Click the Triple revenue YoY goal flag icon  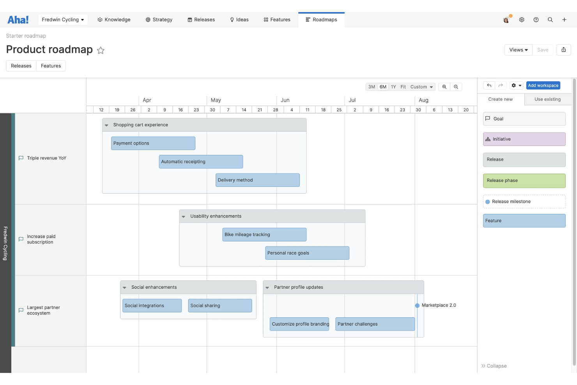coord(21,158)
